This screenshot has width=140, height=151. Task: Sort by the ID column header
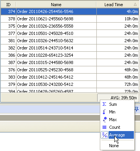(x=8, y=5)
